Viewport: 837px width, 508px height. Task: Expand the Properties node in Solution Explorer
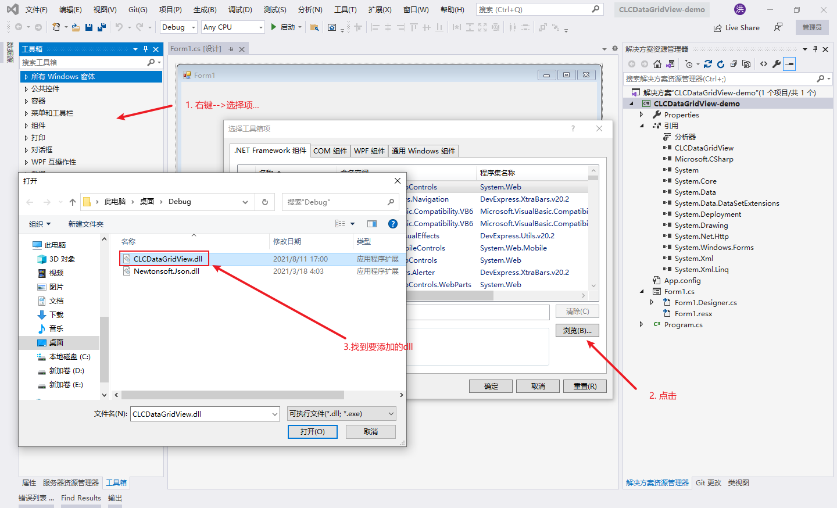642,115
